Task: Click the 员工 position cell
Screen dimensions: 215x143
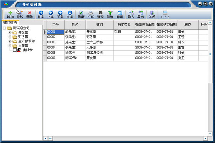Action: point(188,58)
